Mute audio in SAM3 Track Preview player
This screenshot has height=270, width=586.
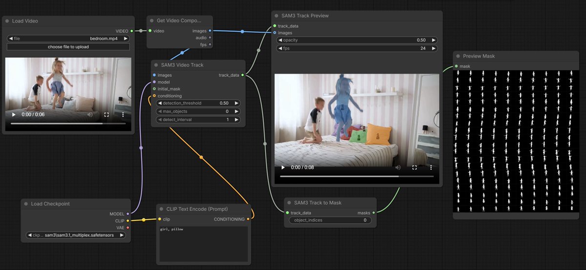pos(398,167)
